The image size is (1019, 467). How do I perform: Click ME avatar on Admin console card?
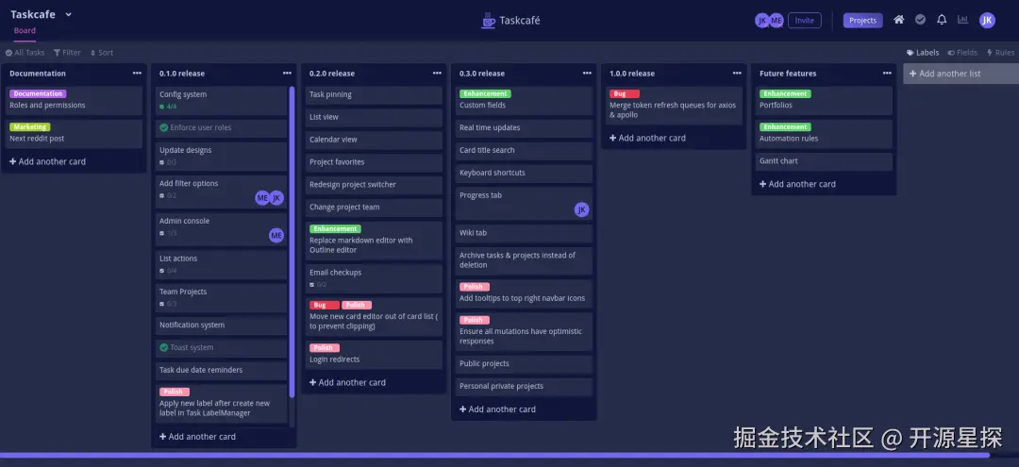[x=276, y=235]
